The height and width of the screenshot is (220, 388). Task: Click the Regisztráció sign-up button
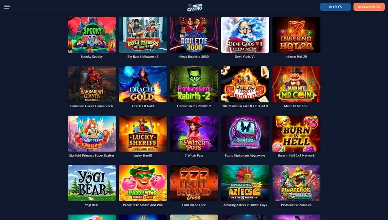click(x=369, y=7)
